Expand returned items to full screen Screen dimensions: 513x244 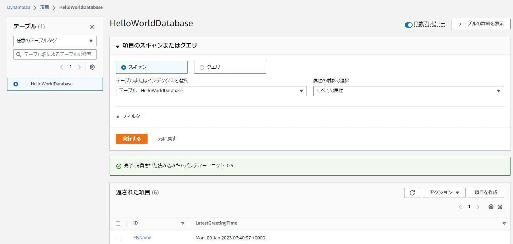click(x=500, y=207)
